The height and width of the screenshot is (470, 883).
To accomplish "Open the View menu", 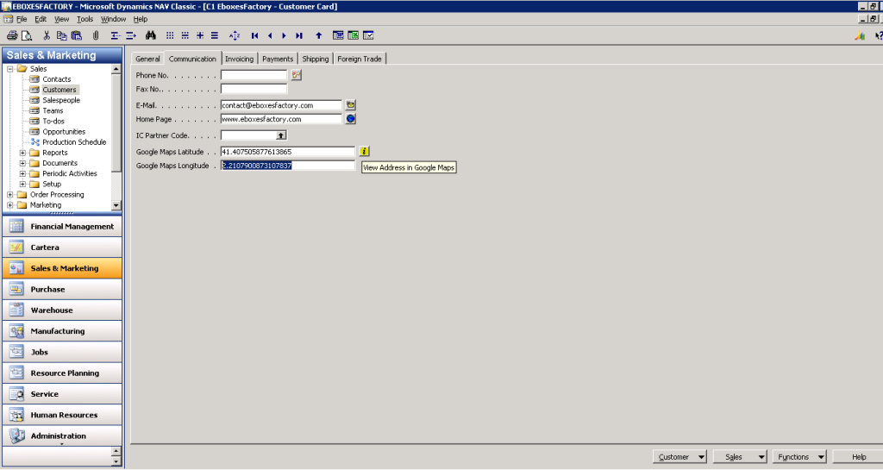I will click(x=61, y=19).
